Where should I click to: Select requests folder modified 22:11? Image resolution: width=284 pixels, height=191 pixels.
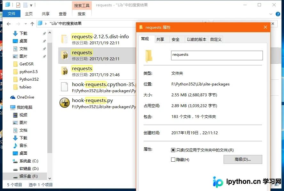[97, 55]
